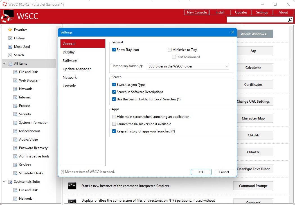The width and height of the screenshot is (295, 205).
Task: Open the Temporary folder dropdown
Action: (x=188, y=66)
